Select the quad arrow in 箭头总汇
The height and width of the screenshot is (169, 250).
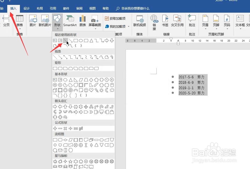click(x=86, y=107)
